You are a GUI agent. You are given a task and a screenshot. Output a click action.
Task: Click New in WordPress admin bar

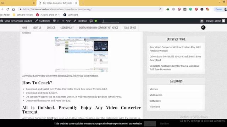point(66,21)
